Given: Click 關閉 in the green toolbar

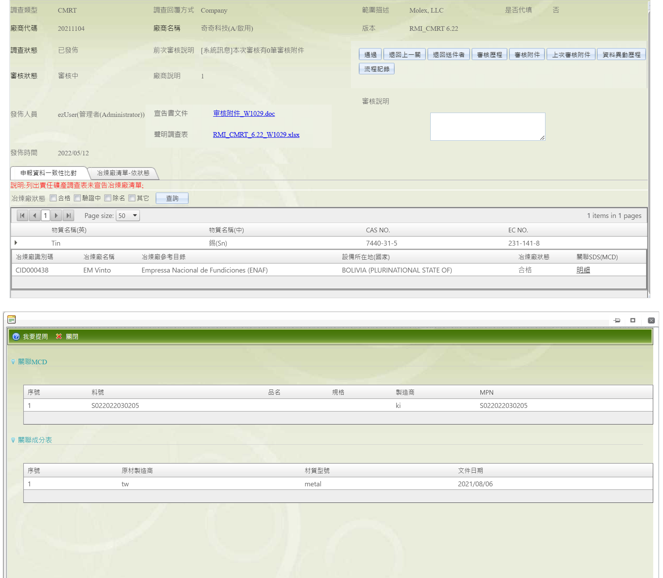Looking at the screenshot, I should (72, 337).
